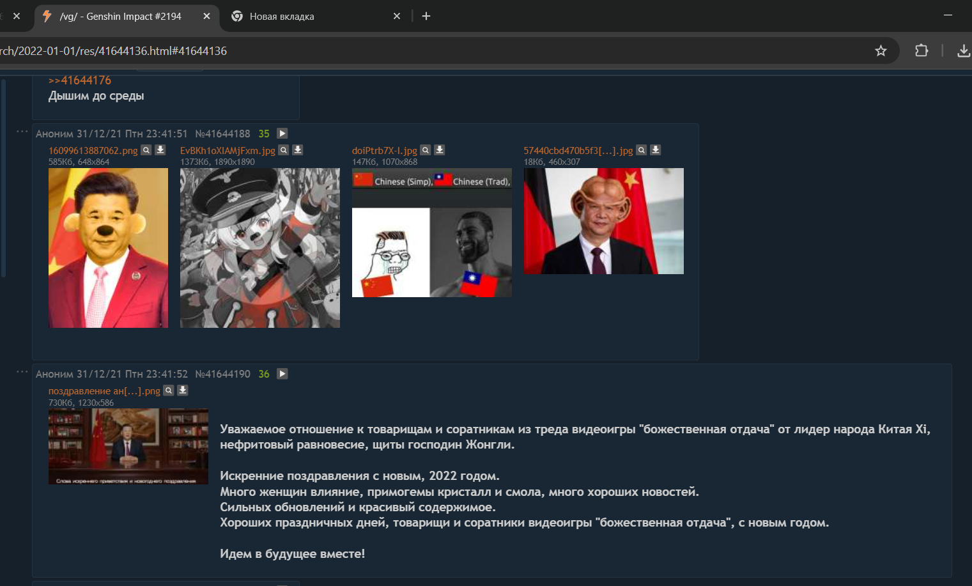Expand the 57440cbd470b5f3[...].jpg thumbnail
The height and width of the screenshot is (586, 972).
(x=604, y=221)
